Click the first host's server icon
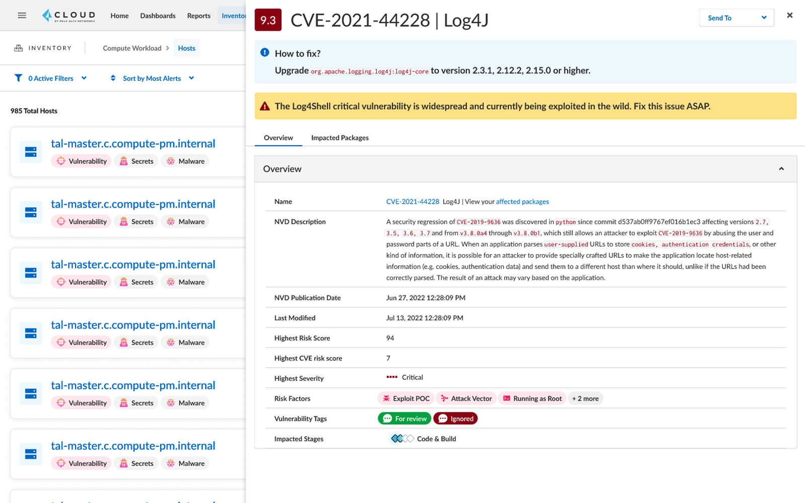Screen dimensions: 805x503 pyautogui.click(x=31, y=152)
